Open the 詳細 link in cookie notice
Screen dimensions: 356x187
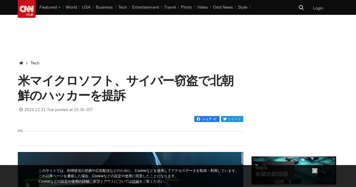[x=136, y=181]
